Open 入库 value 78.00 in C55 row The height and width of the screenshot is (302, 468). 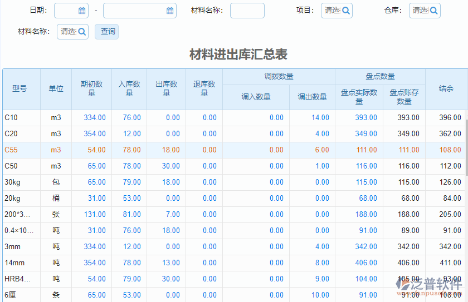coord(132,150)
